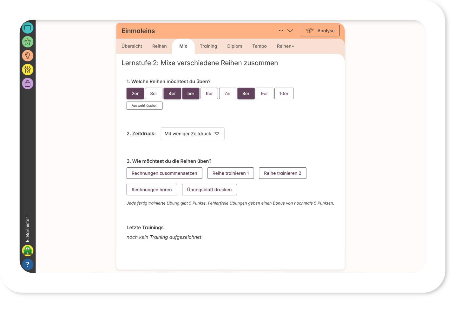This screenshot has height=310, width=460.
Task: Start Rechnungen zusammensetzen exercise
Action: click(x=164, y=173)
